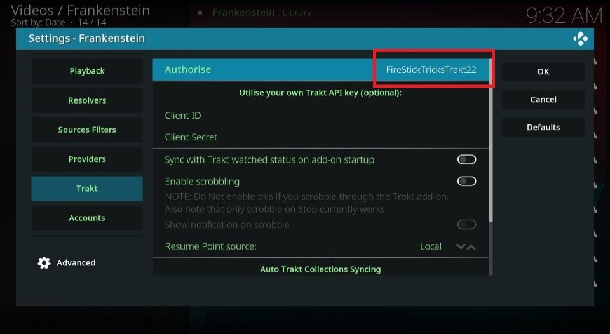Click Auto Trakt Collections Syncing header

[320, 269]
